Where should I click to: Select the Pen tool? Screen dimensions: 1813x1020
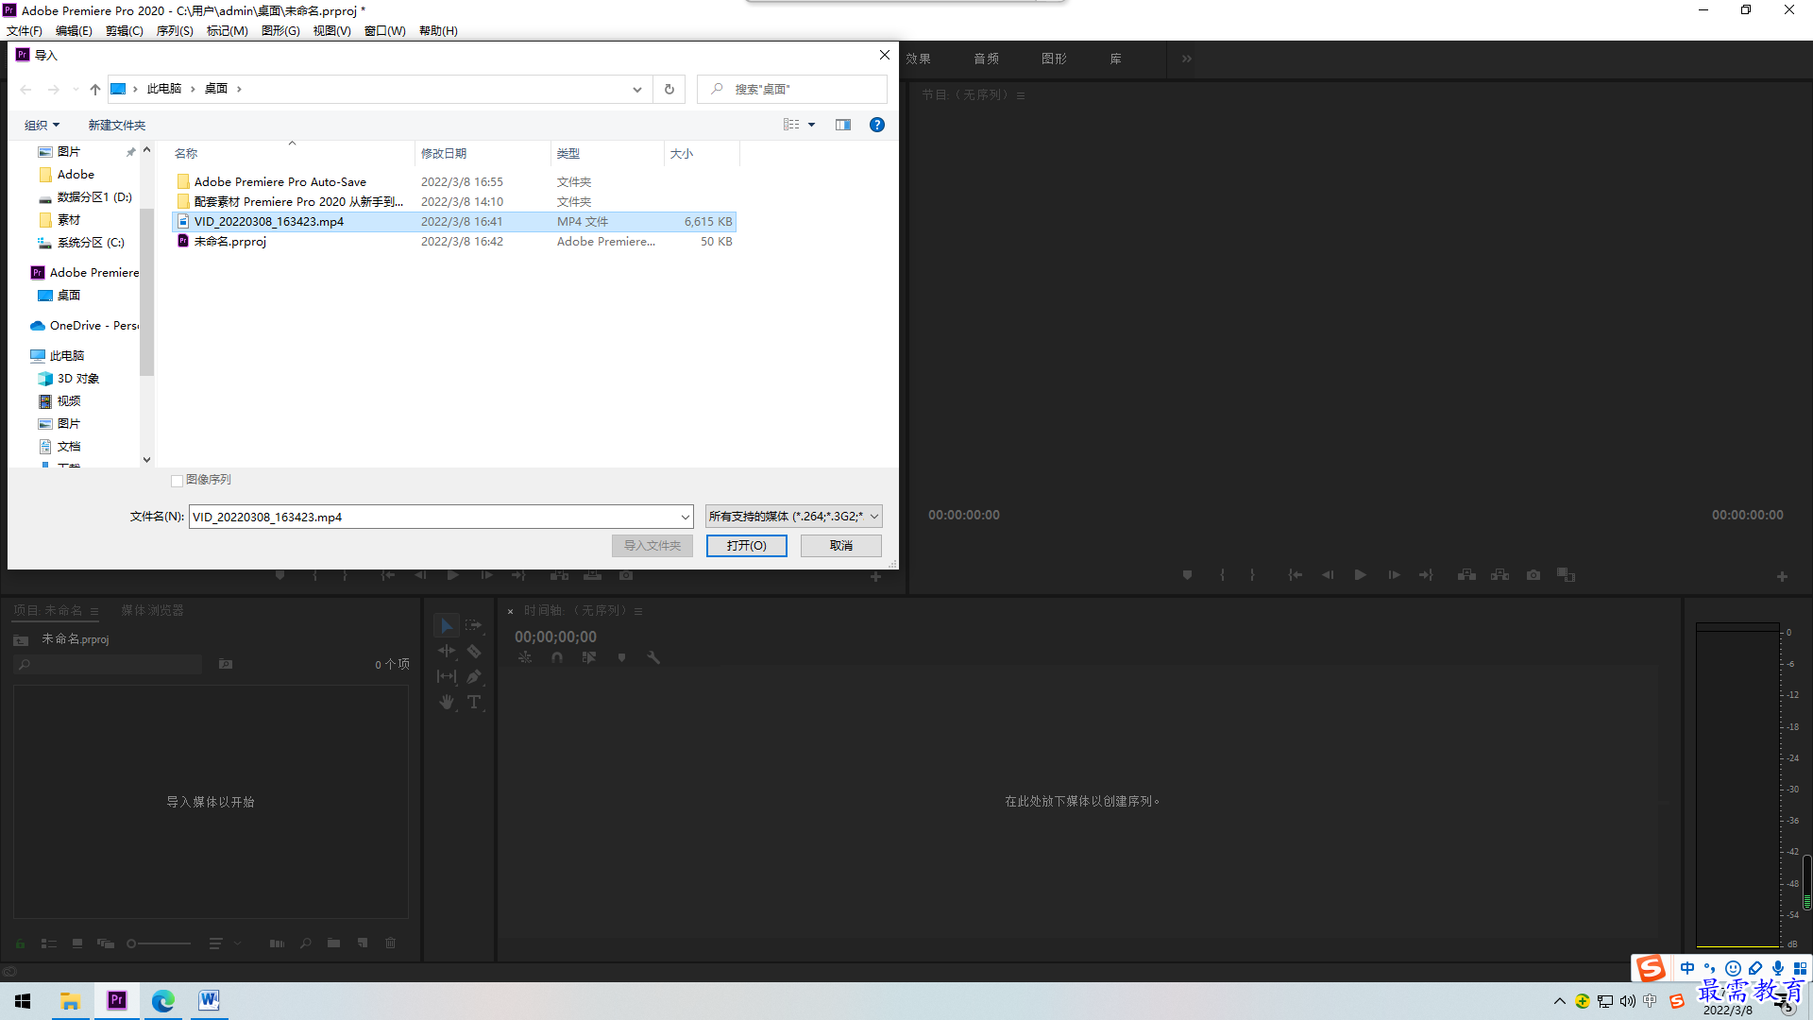click(474, 676)
